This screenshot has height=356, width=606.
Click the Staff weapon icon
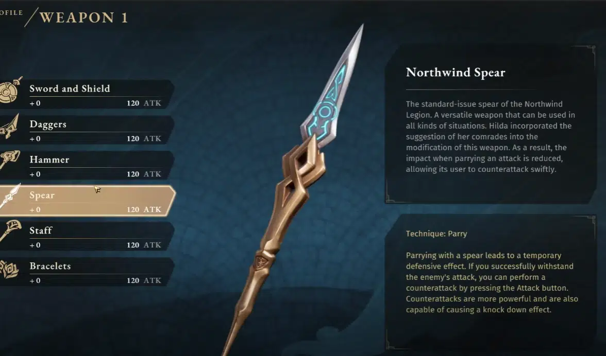click(x=10, y=230)
